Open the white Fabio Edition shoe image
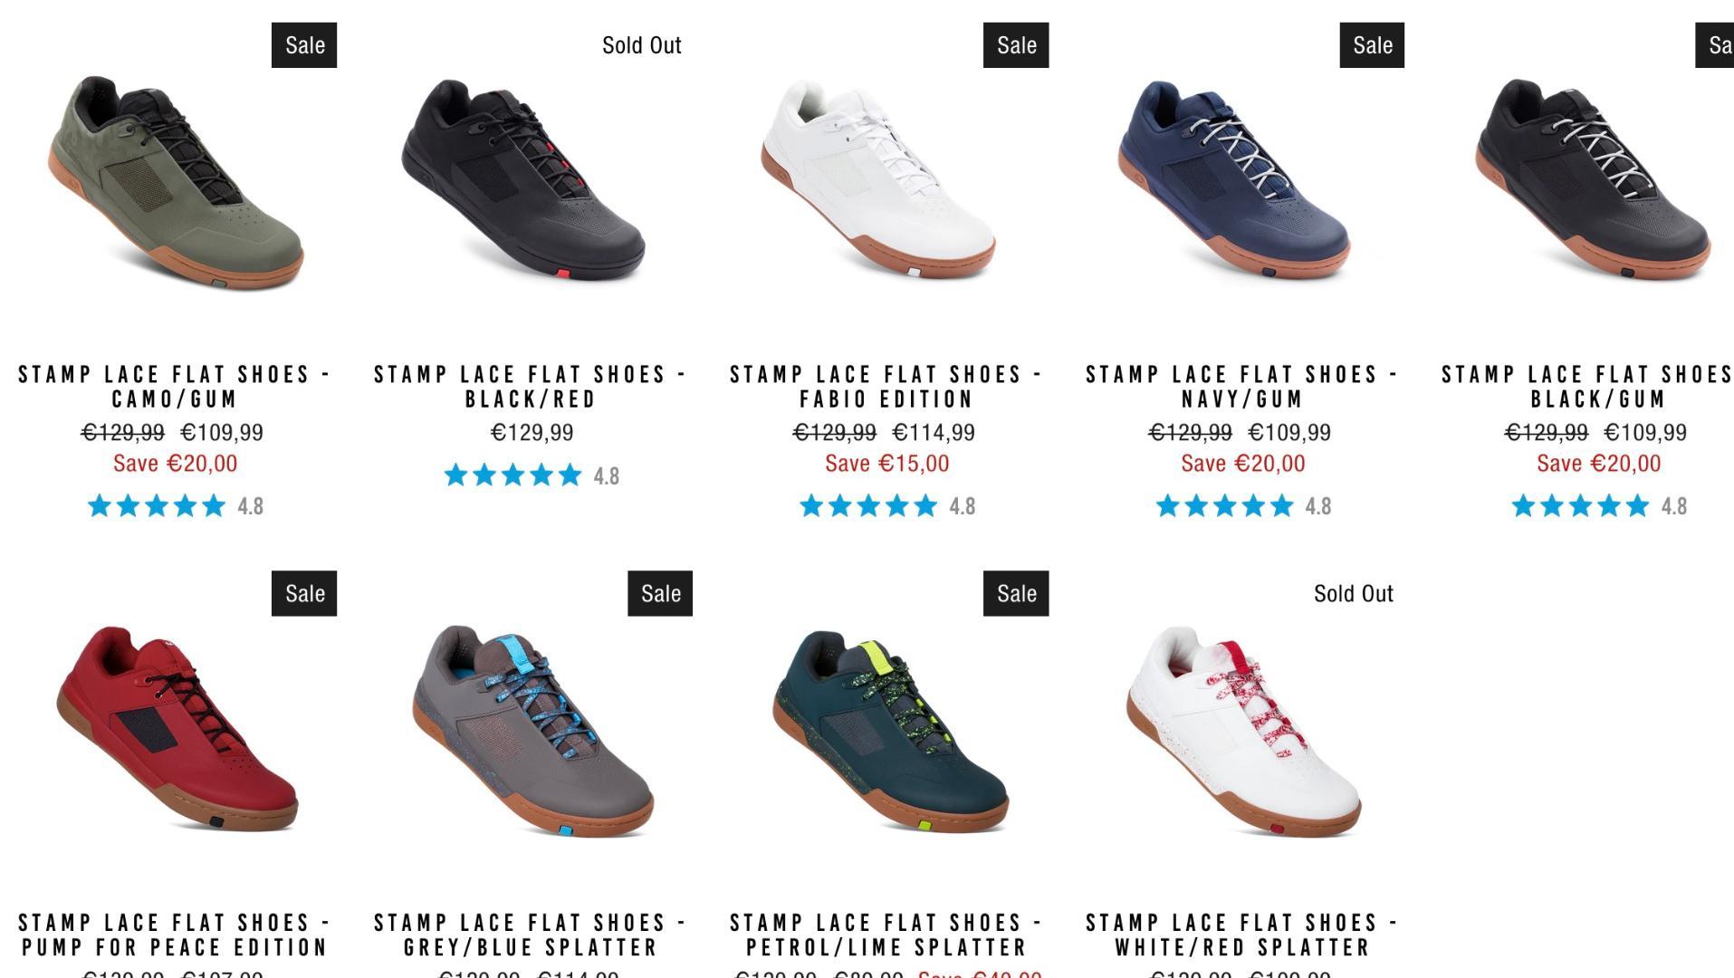This screenshot has width=1734, height=978. 878,179
